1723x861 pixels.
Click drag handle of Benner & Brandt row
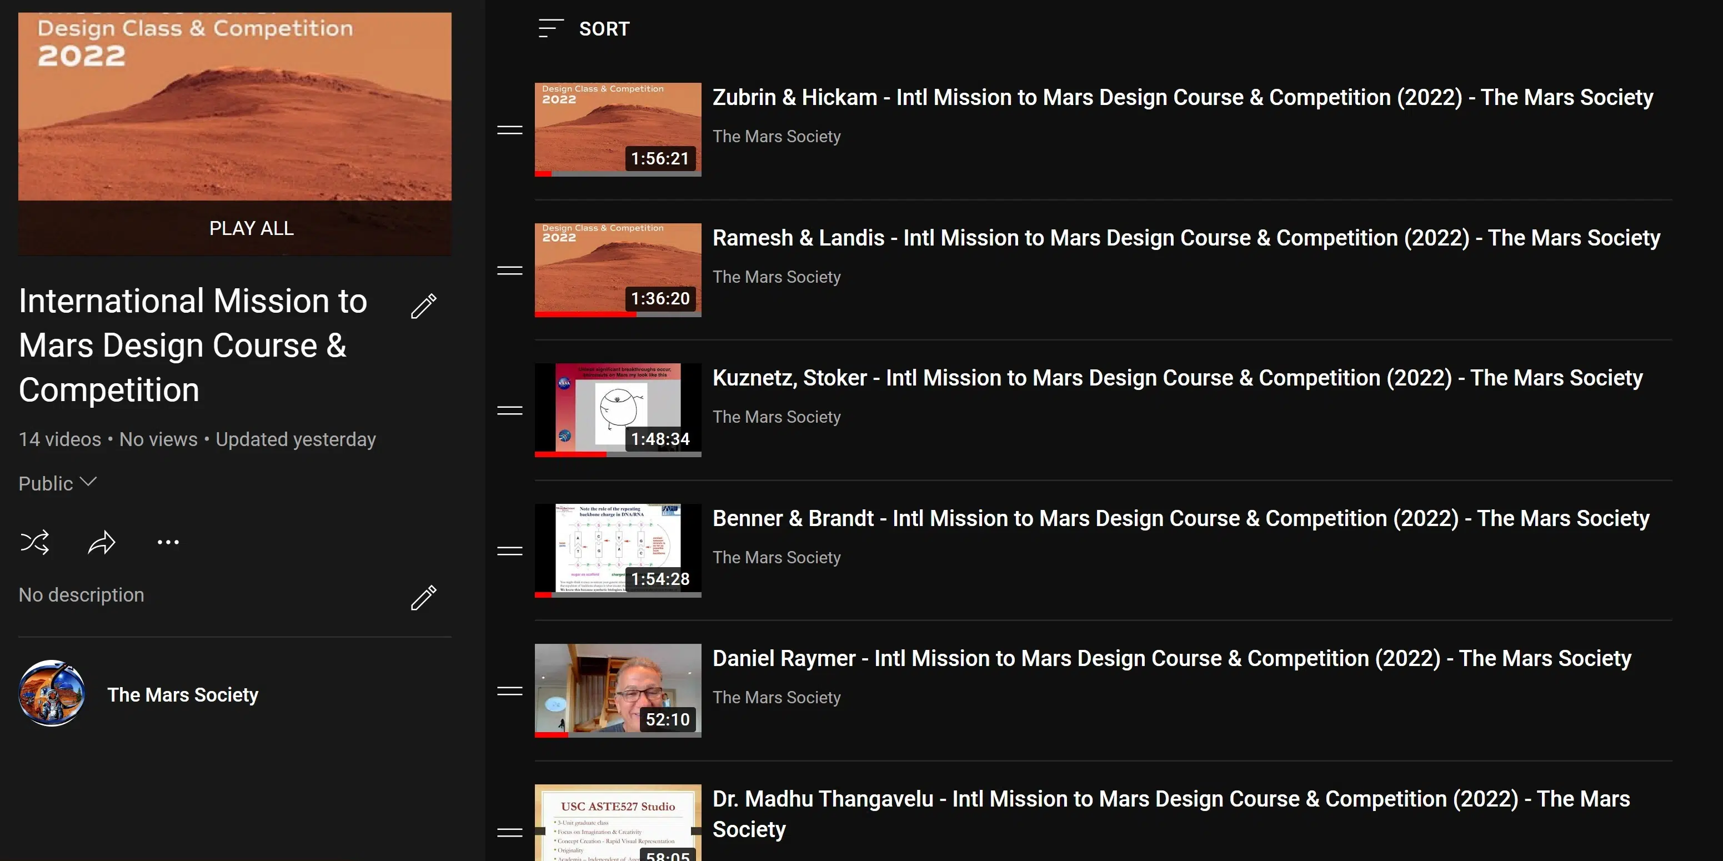[x=510, y=550]
